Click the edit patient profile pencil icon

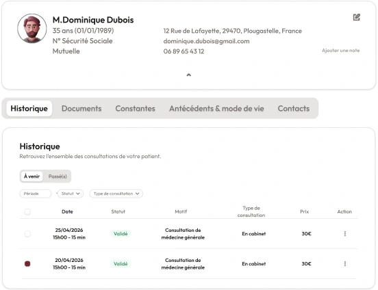pyautogui.click(x=357, y=17)
